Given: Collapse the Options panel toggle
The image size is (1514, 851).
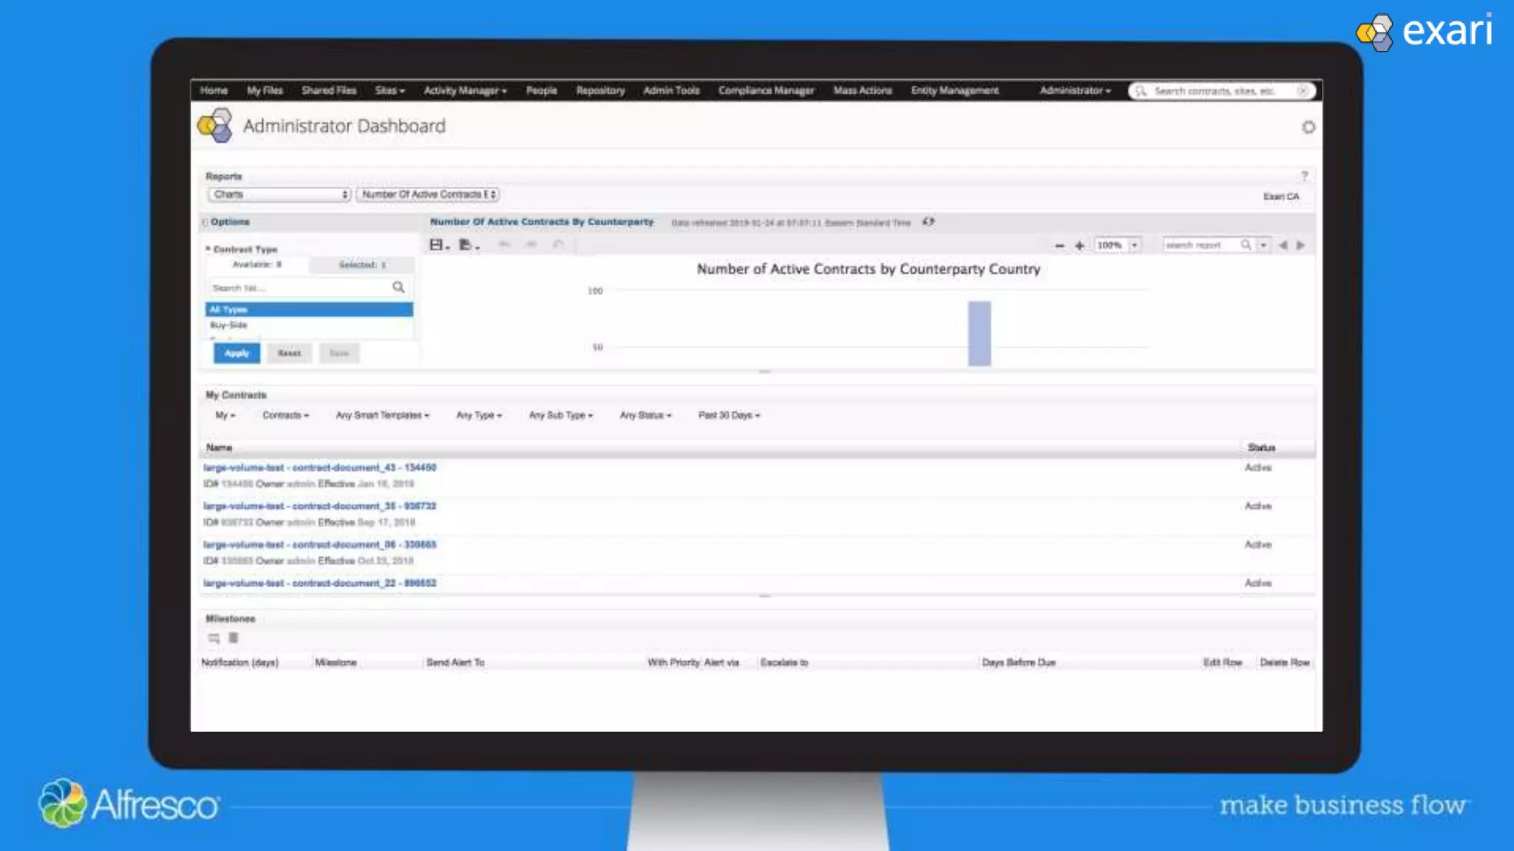Looking at the screenshot, I should (206, 222).
